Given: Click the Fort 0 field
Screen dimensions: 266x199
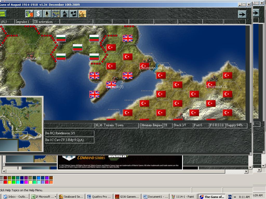Looking at the screenshot, I should click(201, 125).
